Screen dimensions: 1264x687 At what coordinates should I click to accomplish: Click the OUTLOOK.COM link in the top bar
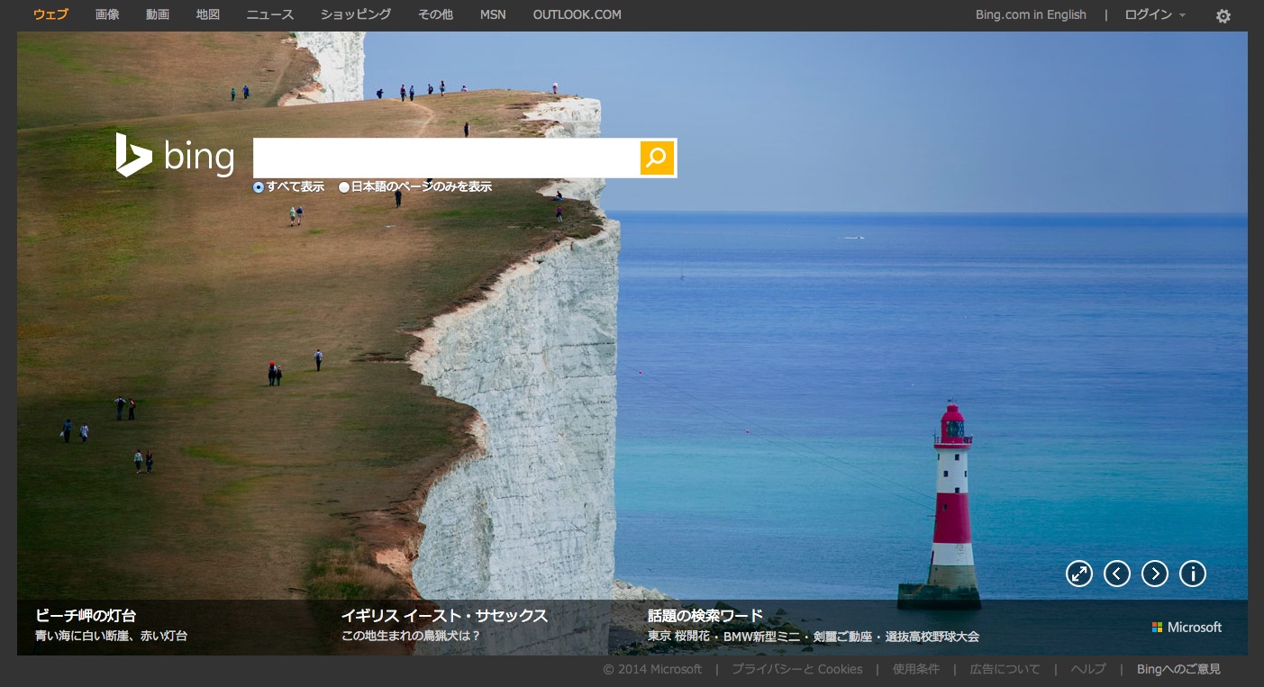pos(577,14)
